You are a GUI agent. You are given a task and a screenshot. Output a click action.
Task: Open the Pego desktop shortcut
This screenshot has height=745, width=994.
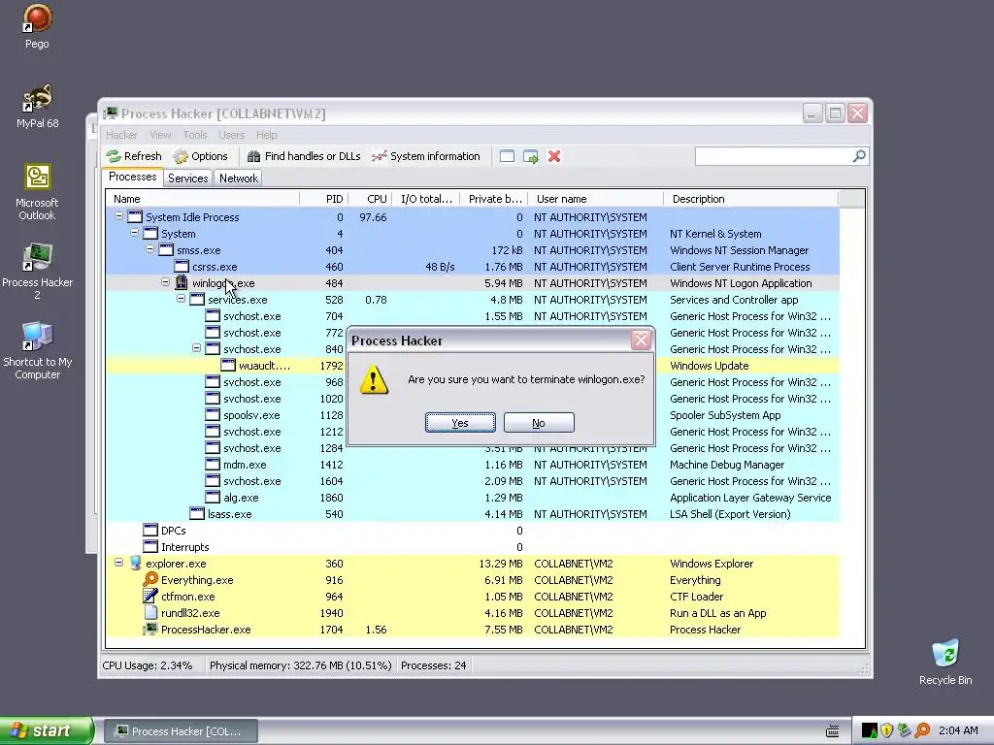coord(37,26)
